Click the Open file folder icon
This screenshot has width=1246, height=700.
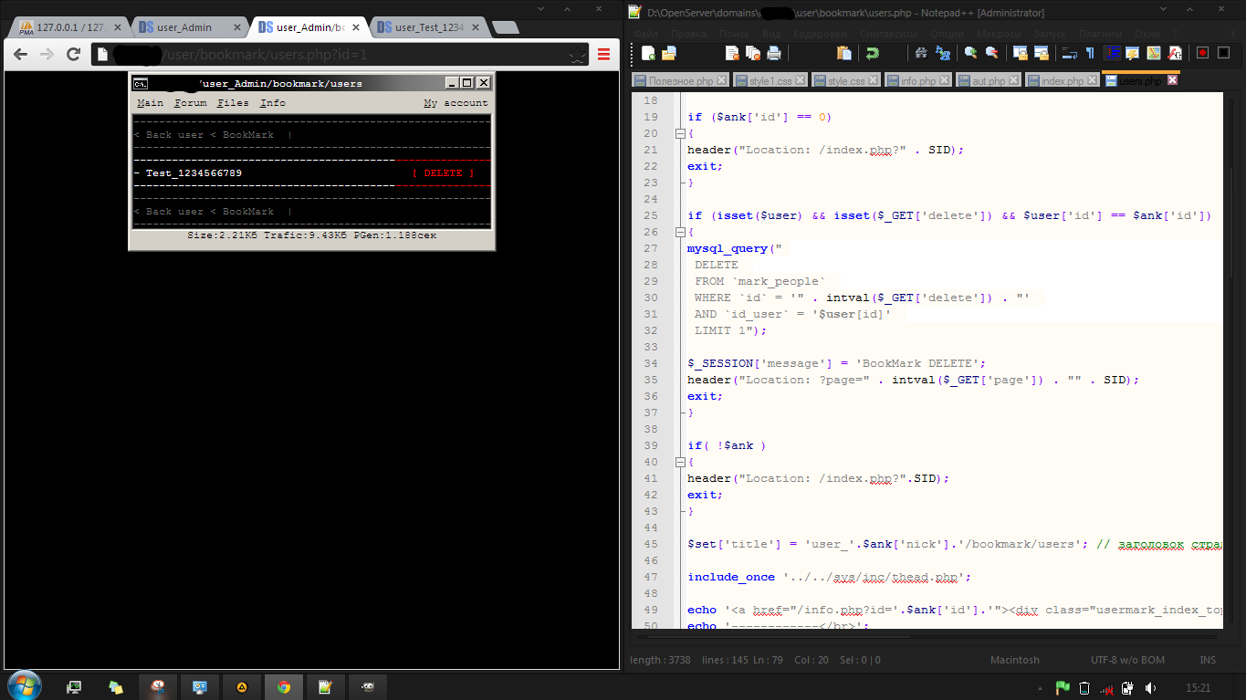(668, 53)
